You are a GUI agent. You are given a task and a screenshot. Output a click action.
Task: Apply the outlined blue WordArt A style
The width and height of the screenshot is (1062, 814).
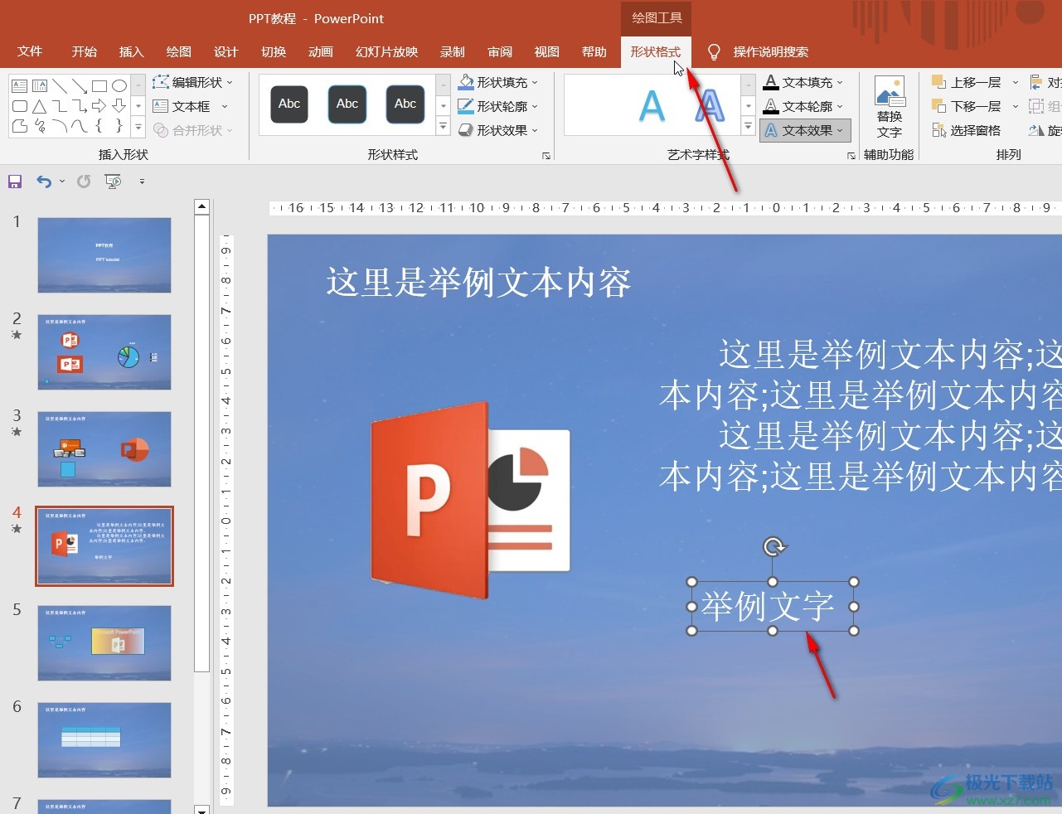[710, 106]
